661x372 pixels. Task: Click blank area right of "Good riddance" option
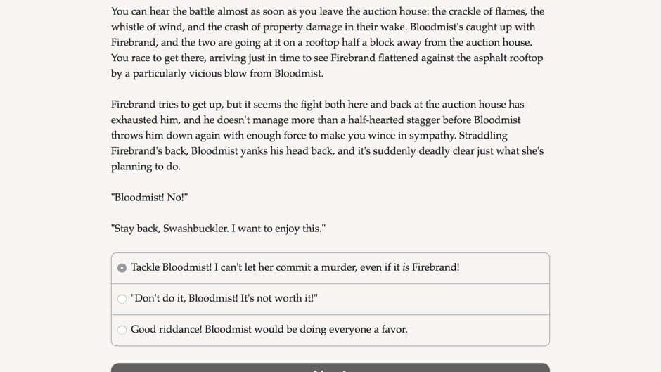(478, 330)
